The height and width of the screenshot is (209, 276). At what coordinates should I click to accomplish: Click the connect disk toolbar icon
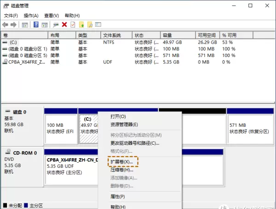56,24
